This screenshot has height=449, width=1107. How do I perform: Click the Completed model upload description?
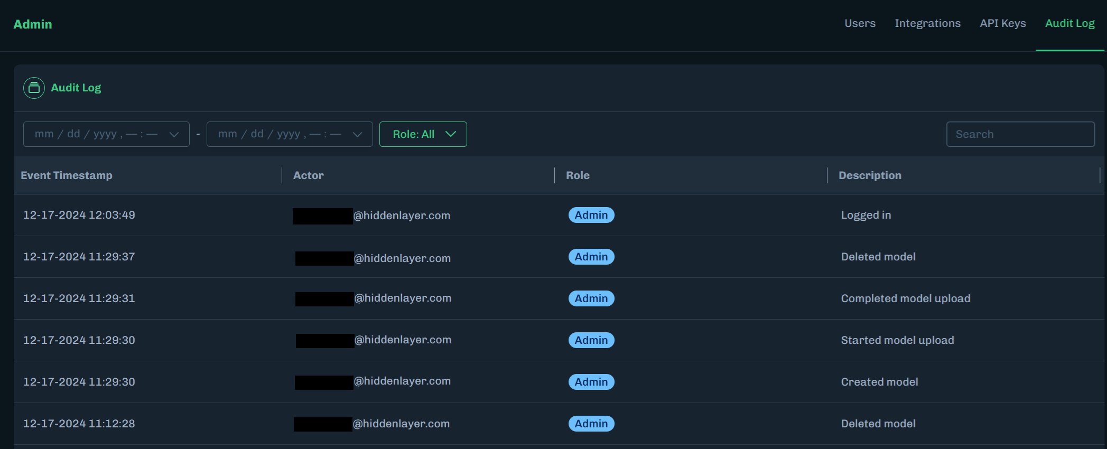(905, 298)
